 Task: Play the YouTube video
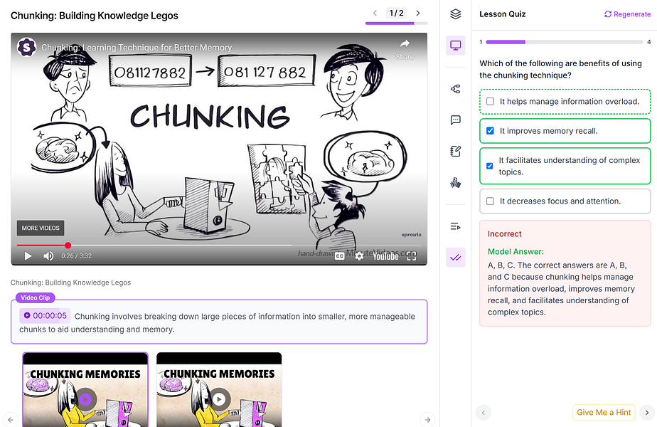click(x=28, y=256)
